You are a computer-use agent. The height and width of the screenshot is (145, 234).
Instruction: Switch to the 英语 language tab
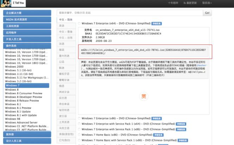[62, 26]
